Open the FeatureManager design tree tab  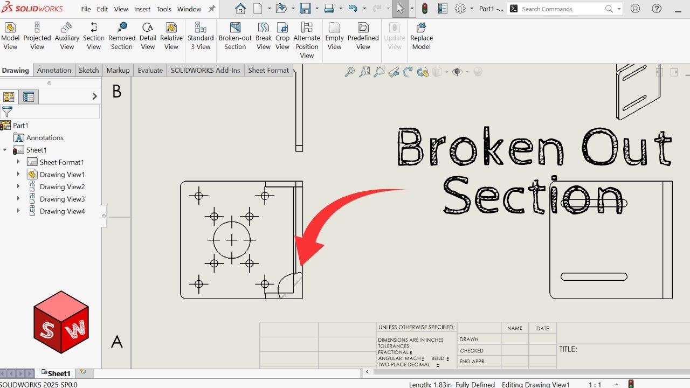tap(9, 97)
